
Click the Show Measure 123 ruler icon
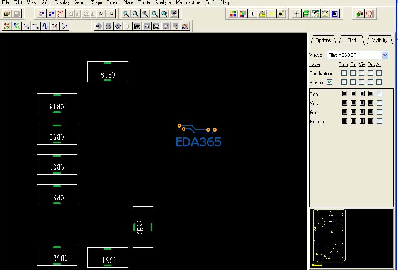tap(262, 14)
